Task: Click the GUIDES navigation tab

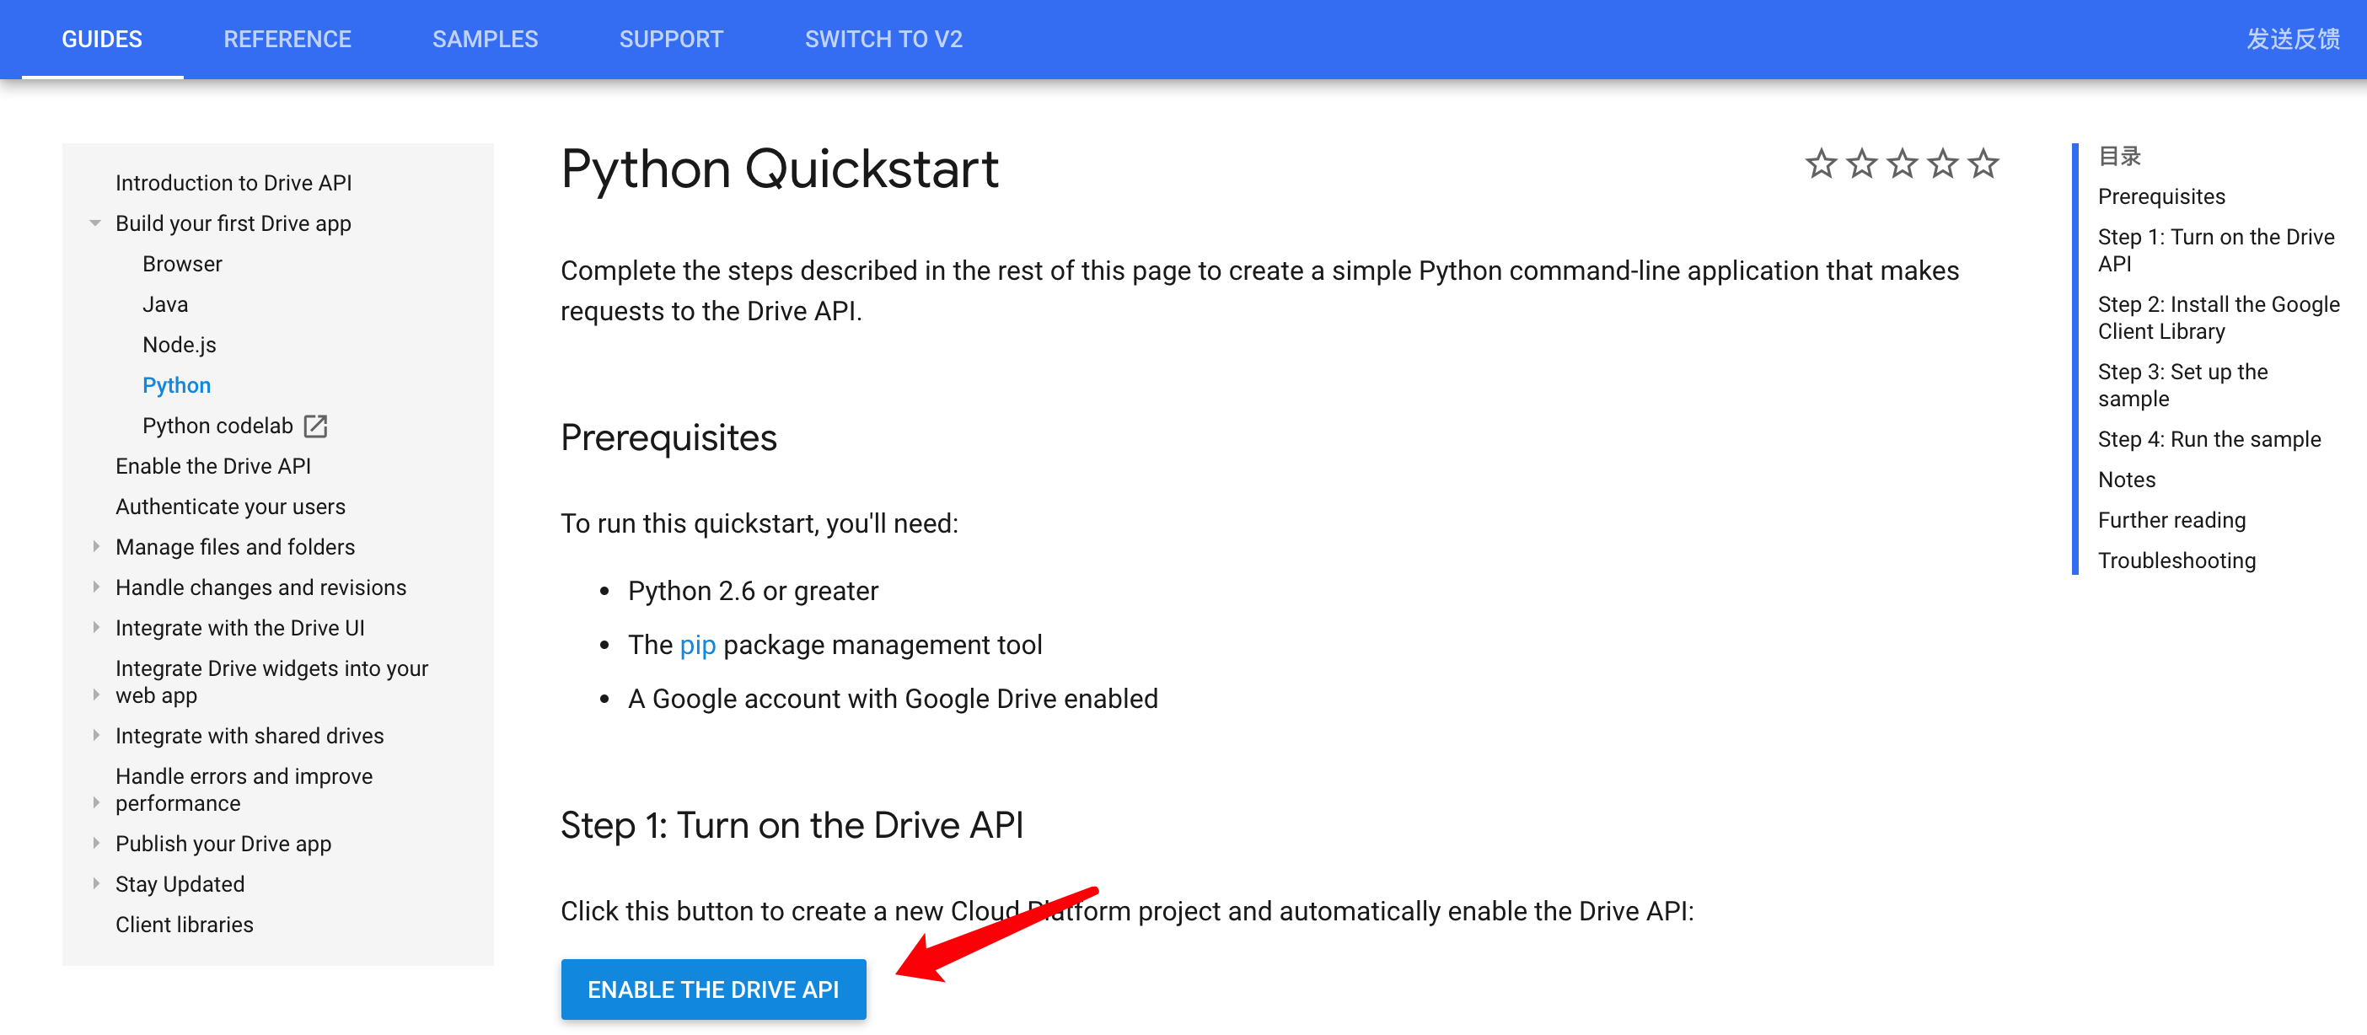Action: point(101,40)
